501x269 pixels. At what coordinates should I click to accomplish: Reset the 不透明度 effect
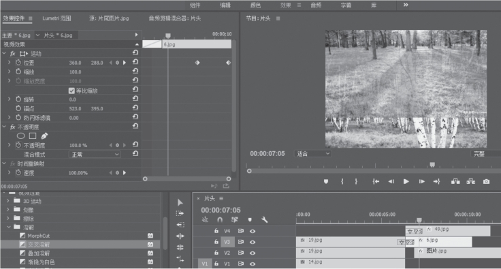coord(135,126)
